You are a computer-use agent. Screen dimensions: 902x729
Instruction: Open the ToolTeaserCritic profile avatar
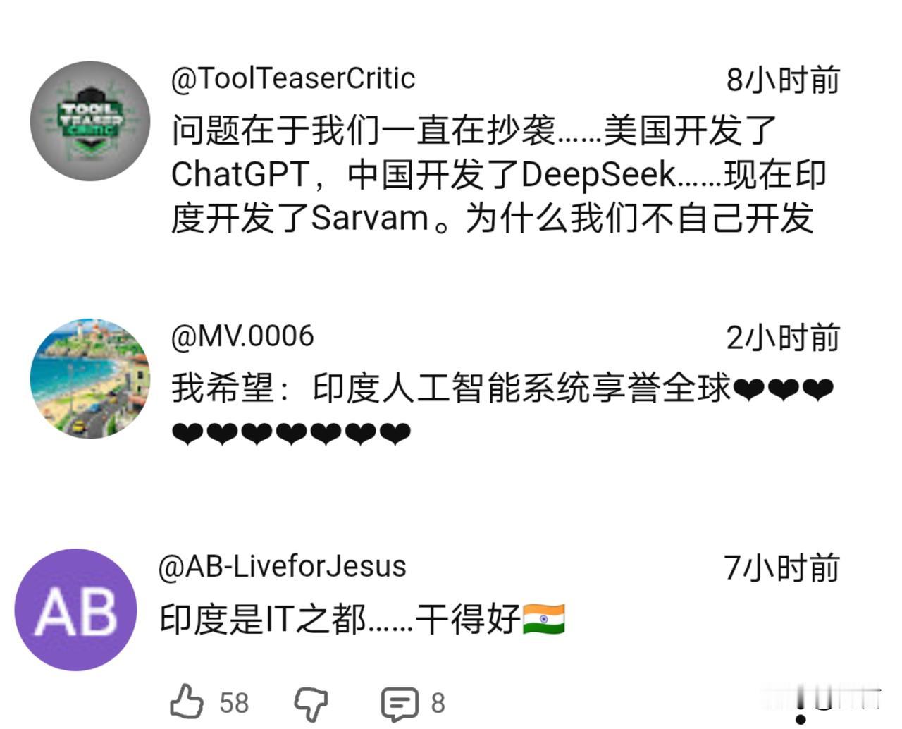90,121
